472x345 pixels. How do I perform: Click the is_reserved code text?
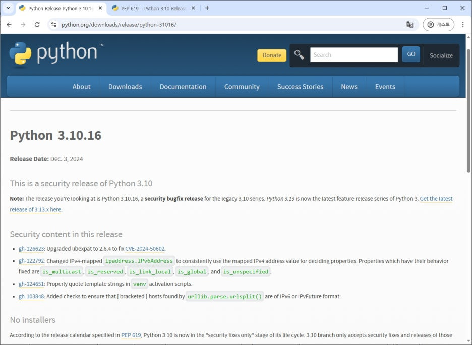click(x=105, y=272)
